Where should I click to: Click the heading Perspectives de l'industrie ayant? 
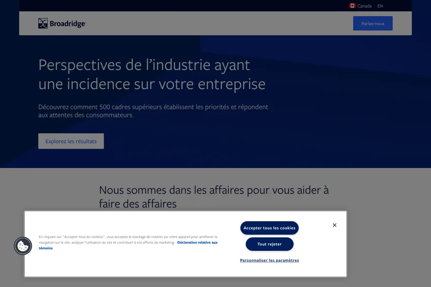click(x=144, y=65)
